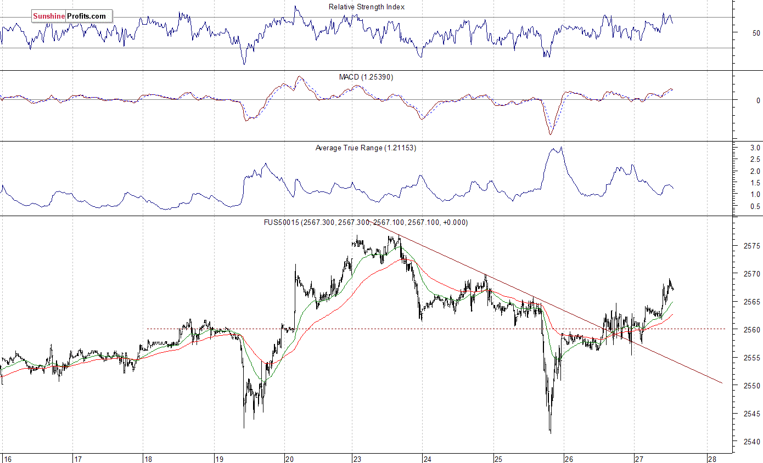This screenshot has height=463, width=763.
Task: Click the date axis label 26
Action: pyautogui.click(x=569, y=459)
